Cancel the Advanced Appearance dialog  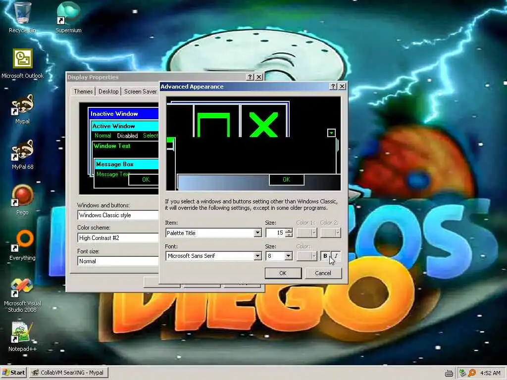click(323, 273)
